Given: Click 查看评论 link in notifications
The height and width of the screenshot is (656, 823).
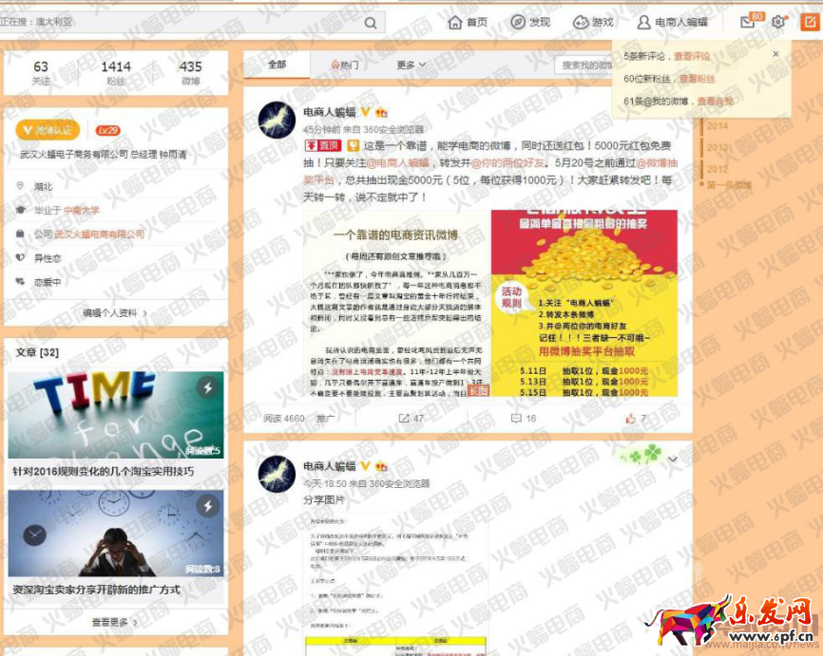Looking at the screenshot, I should click(692, 56).
